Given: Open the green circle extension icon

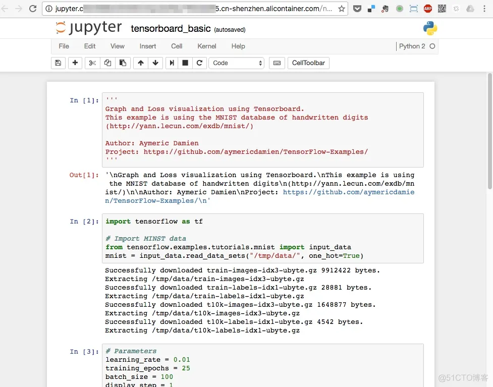Looking at the screenshot, I should click(x=400, y=9).
